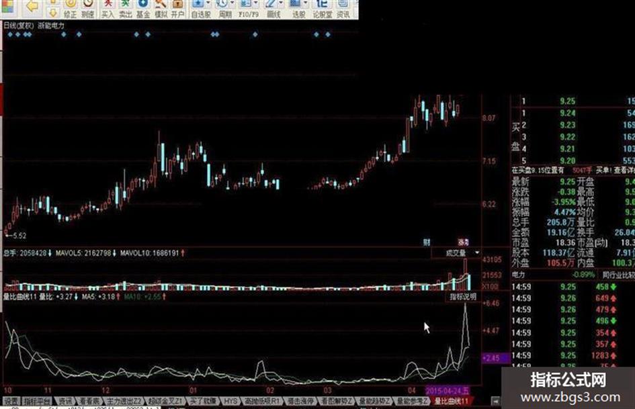Click the 涨幅 -3.95% value
This screenshot has height=409, width=635.
pyautogui.click(x=565, y=201)
